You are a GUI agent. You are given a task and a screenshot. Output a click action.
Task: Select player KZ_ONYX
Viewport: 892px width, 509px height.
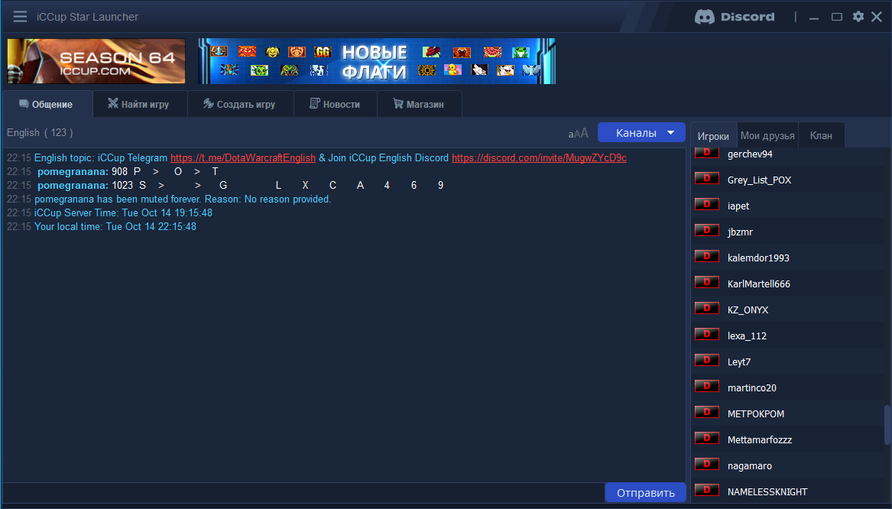pyautogui.click(x=748, y=310)
